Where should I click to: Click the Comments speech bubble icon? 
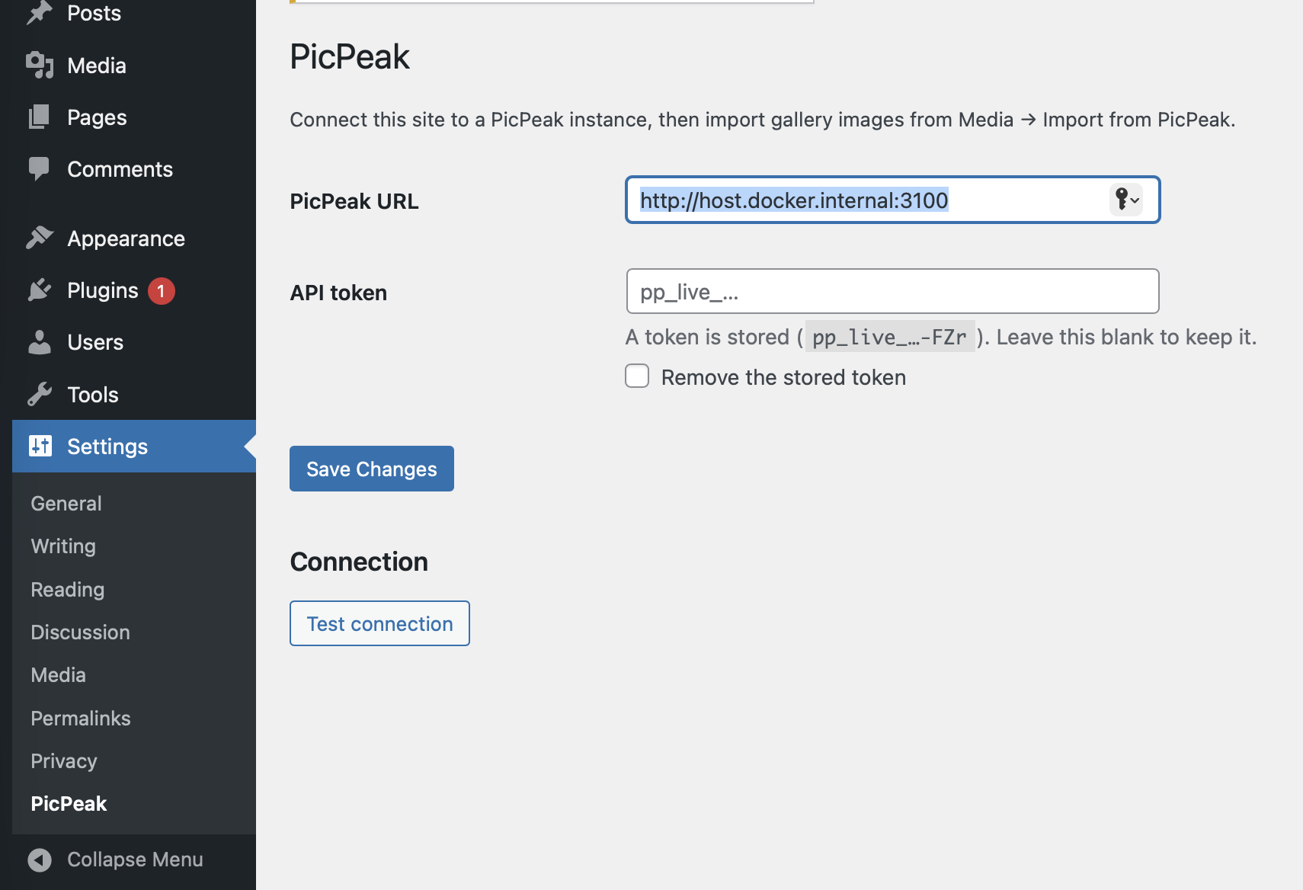pyautogui.click(x=39, y=169)
